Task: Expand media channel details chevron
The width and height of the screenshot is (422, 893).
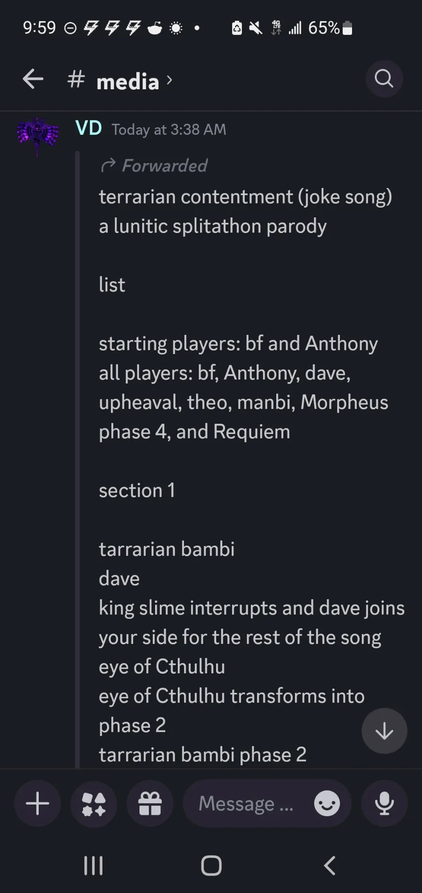Action: pos(170,80)
